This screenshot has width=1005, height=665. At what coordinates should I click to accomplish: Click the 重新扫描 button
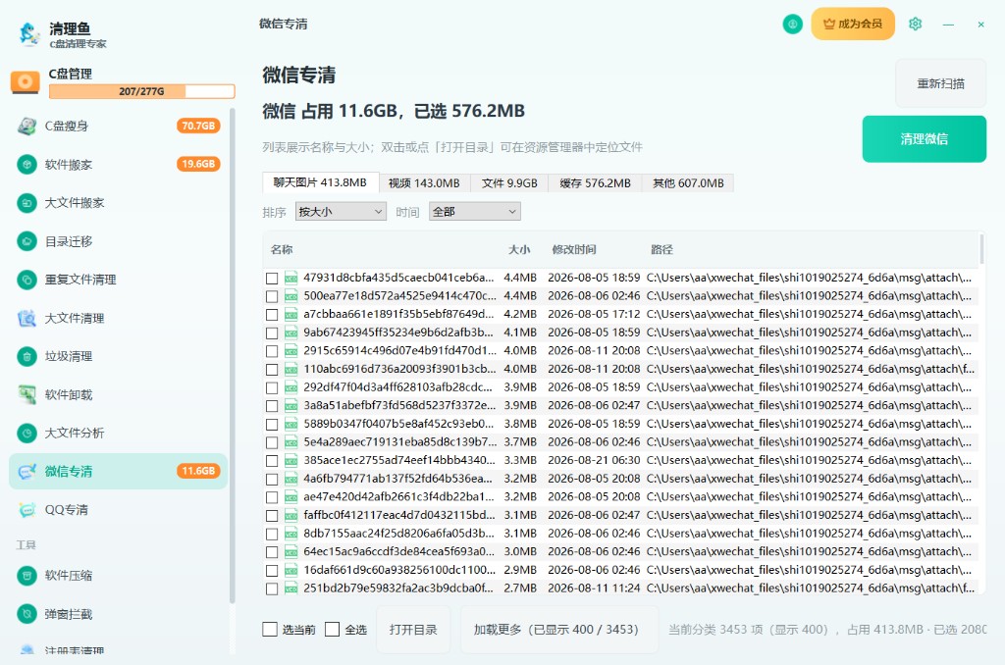[940, 84]
